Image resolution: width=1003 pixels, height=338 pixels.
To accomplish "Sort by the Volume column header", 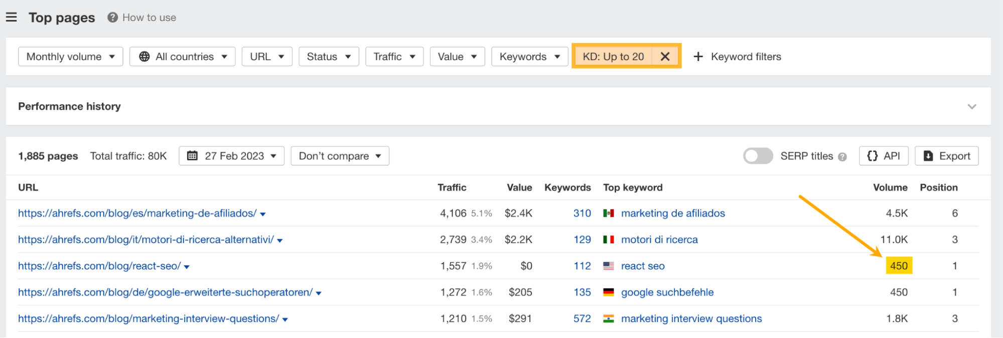I will (890, 187).
